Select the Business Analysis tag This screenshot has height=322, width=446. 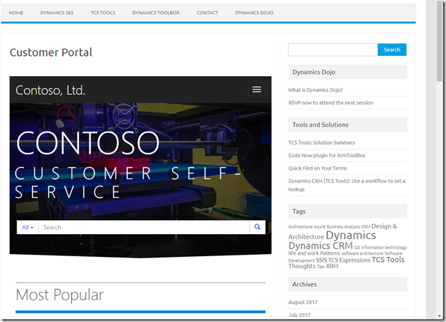point(343,226)
